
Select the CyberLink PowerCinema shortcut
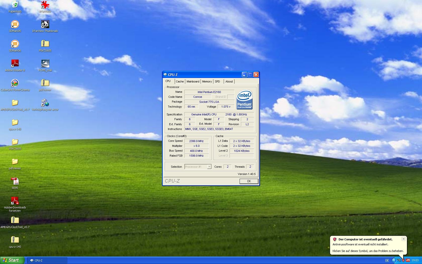tap(15, 85)
